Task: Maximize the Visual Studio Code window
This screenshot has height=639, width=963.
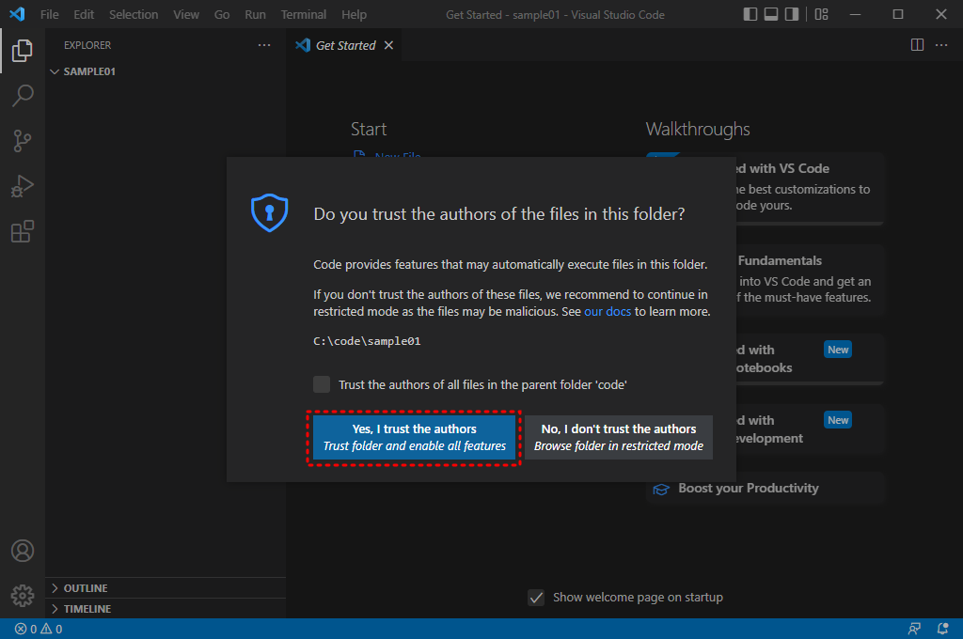Action: pyautogui.click(x=898, y=14)
